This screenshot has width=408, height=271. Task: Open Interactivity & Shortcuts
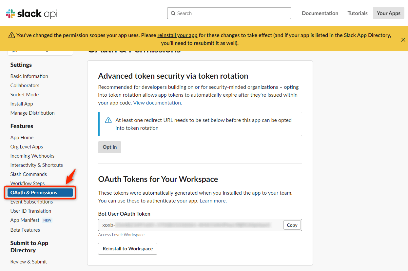37,165
